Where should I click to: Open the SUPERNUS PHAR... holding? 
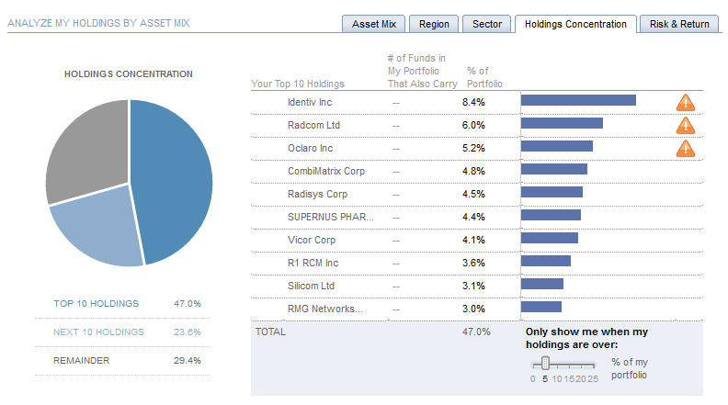coord(330,216)
